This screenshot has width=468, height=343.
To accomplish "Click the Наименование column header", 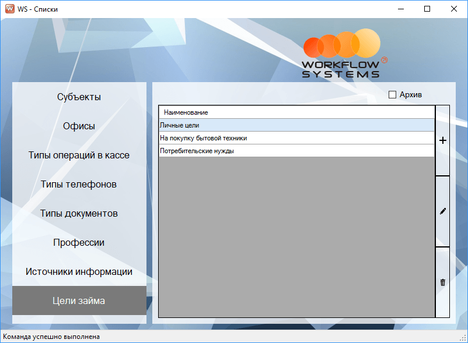I will coord(296,112).
